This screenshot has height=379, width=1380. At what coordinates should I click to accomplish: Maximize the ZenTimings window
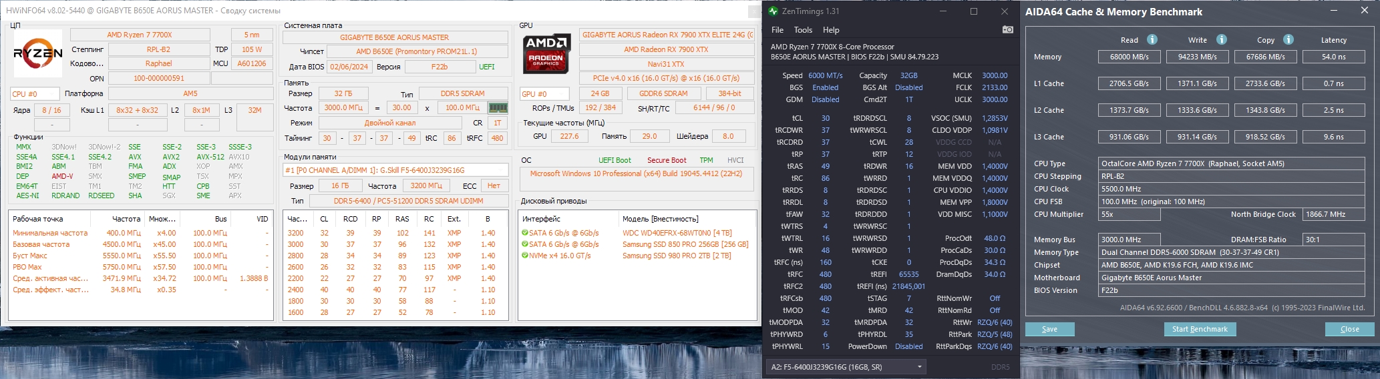(973, 11)
